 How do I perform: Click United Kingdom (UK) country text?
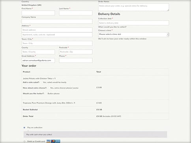[x=32, y=5]
